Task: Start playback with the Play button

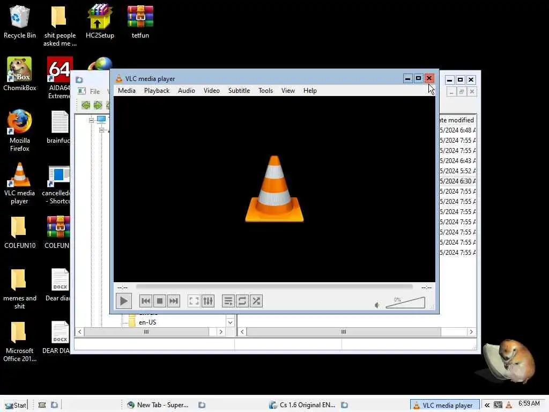Action: click(124, 301)
